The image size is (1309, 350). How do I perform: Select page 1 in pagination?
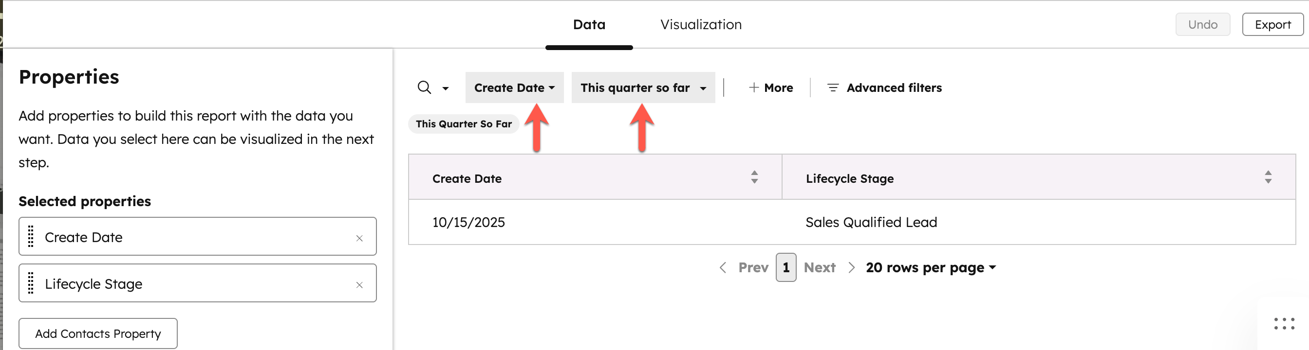pyautogui.click(x=785, y=267)
